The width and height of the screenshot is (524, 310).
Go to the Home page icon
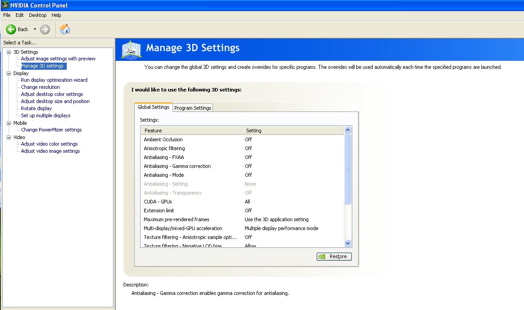(x=65, y=29)
